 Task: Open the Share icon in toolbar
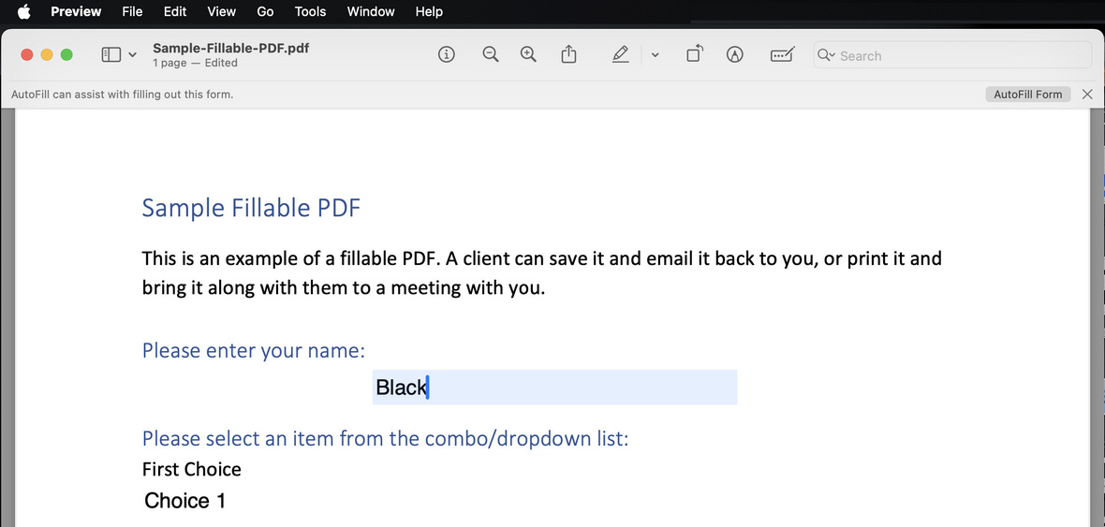pyautogui.click(x=568, y=55)
